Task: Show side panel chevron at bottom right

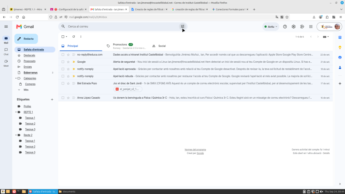Action: tap(340, 184)
